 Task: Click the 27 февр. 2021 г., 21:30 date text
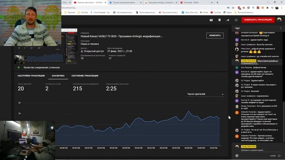point(120,52)
